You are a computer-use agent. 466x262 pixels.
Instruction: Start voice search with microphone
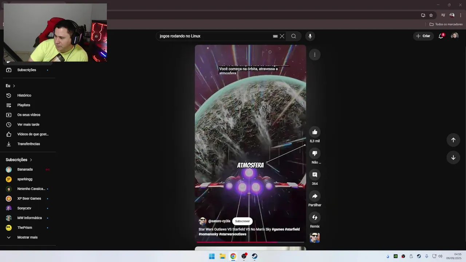click(310, 36)
